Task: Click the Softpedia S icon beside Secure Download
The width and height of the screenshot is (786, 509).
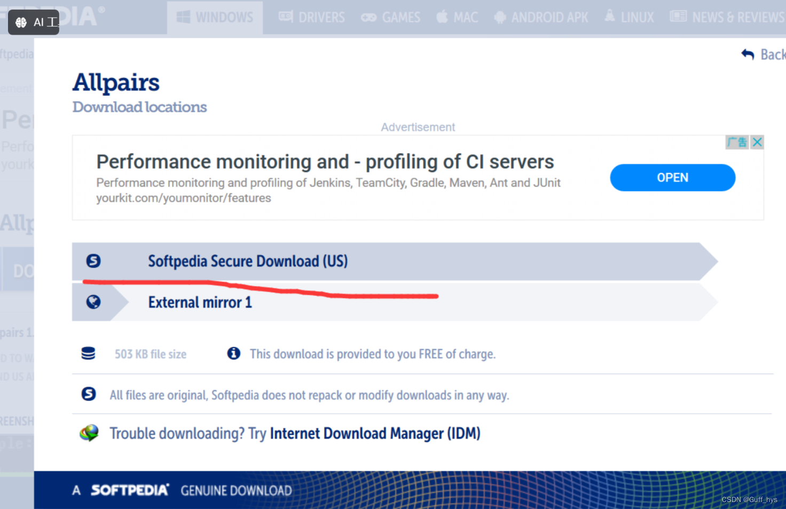Action: point(94,261)
